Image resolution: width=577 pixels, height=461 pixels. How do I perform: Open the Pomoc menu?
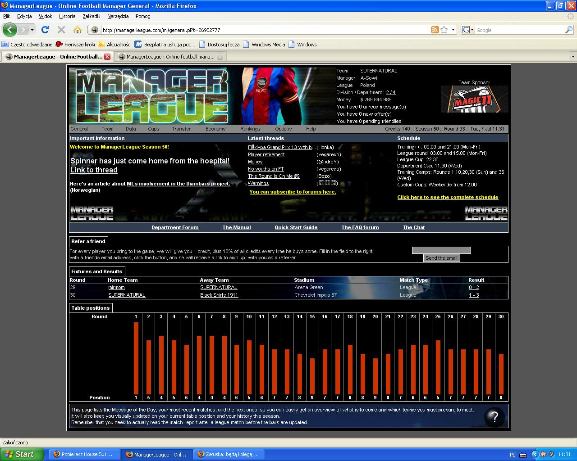[x=142, y=16]
